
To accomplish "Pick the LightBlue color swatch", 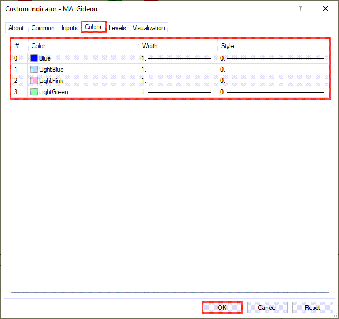I will click(x=34, y=70).
